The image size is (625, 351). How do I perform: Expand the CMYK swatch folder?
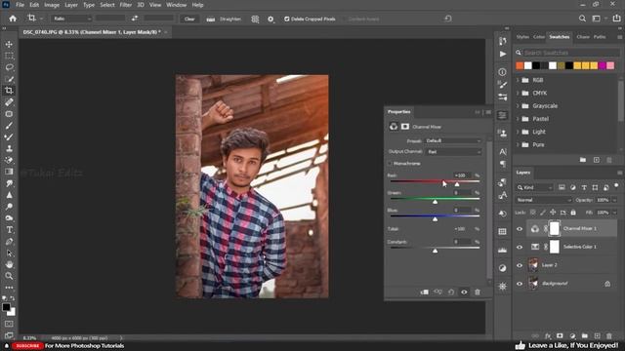click(519, 94)
